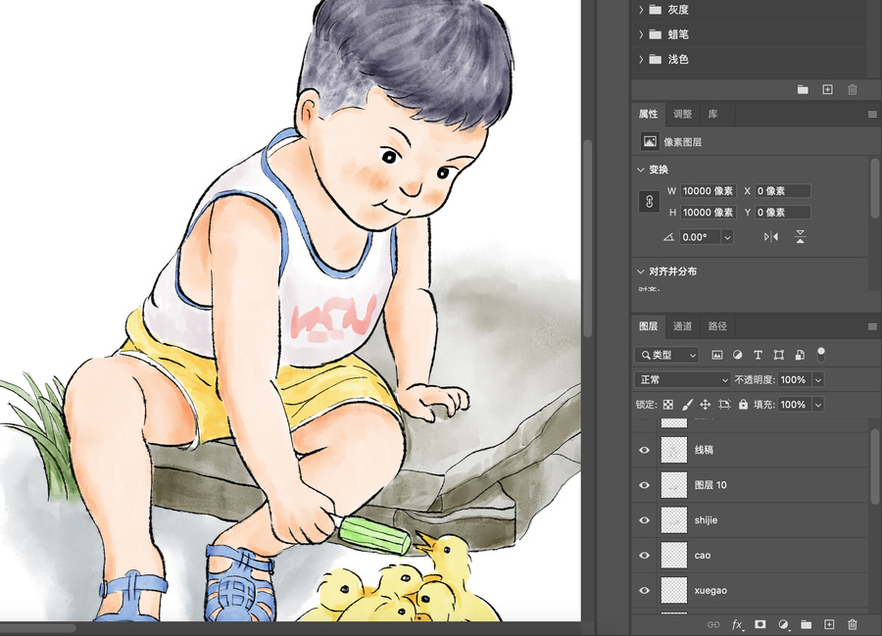The width and height of the screenshot is (882, 636).
Task: Toggle the lock all padlock icon
Action: pos(743,405)
